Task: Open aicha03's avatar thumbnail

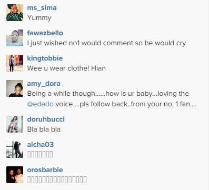Action: click(x=15, y=149)
